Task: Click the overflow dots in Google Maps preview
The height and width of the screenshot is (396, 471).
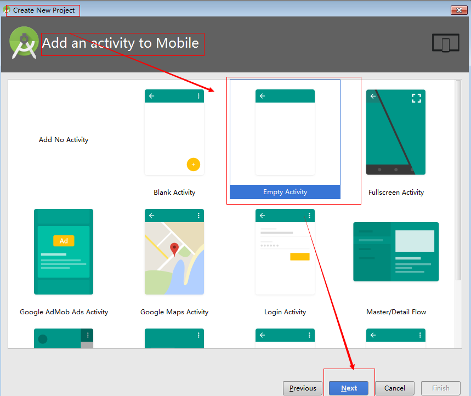Action: (198, 216)
